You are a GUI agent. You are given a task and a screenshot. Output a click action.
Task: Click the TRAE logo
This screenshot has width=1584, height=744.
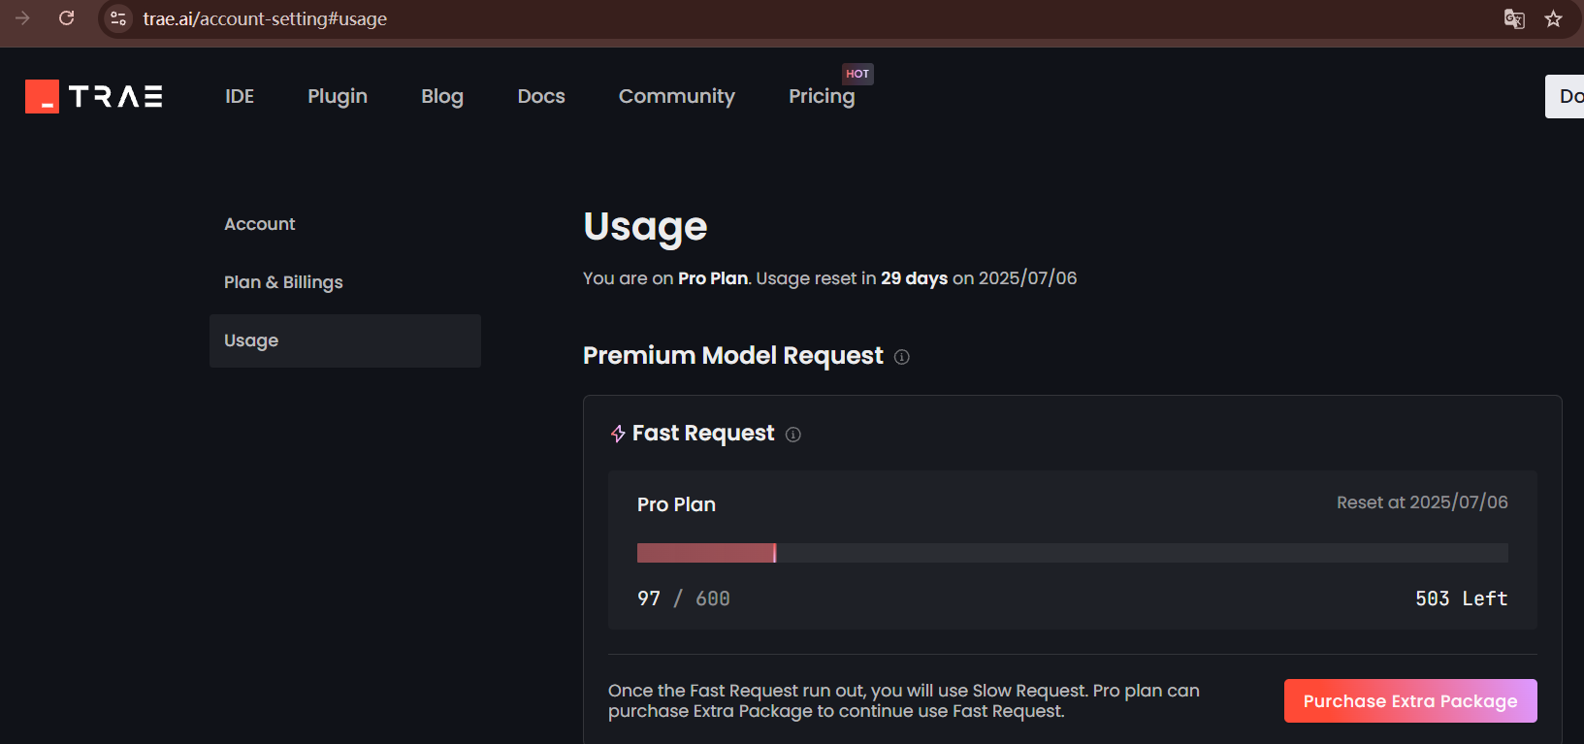point(94,96)
